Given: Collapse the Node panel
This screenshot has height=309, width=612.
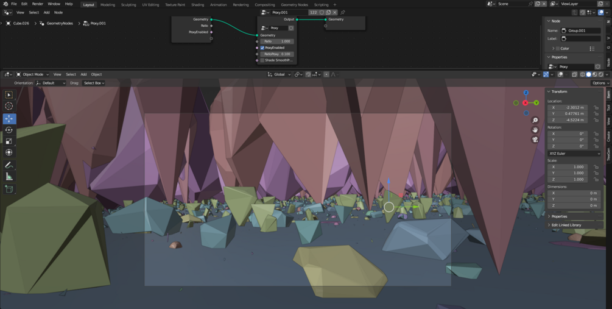Looking at the screenshot, I should click(549, 21).
